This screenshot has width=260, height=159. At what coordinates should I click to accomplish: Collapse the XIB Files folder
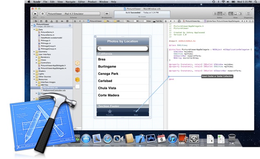point(36,85)
